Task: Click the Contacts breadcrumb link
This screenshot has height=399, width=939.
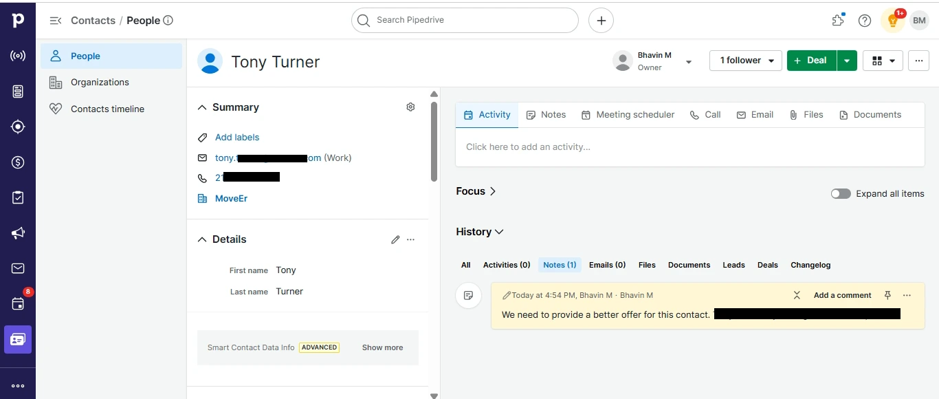Action: point(93,21)
